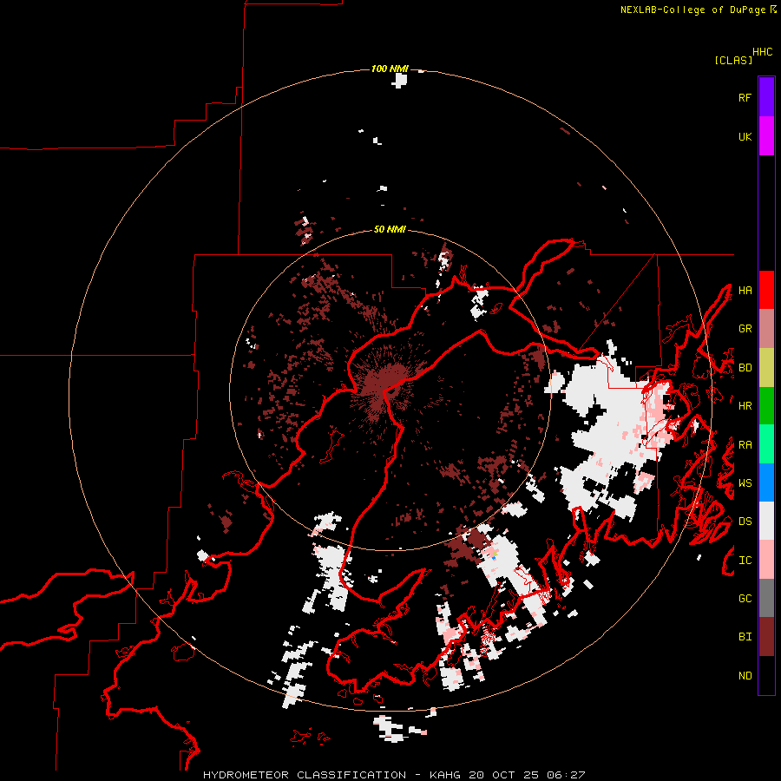Click the 100 NMI range ring label

(x=390, y=69)
